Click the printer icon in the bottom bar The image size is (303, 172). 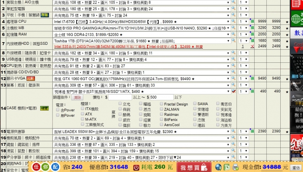point(235,167)
